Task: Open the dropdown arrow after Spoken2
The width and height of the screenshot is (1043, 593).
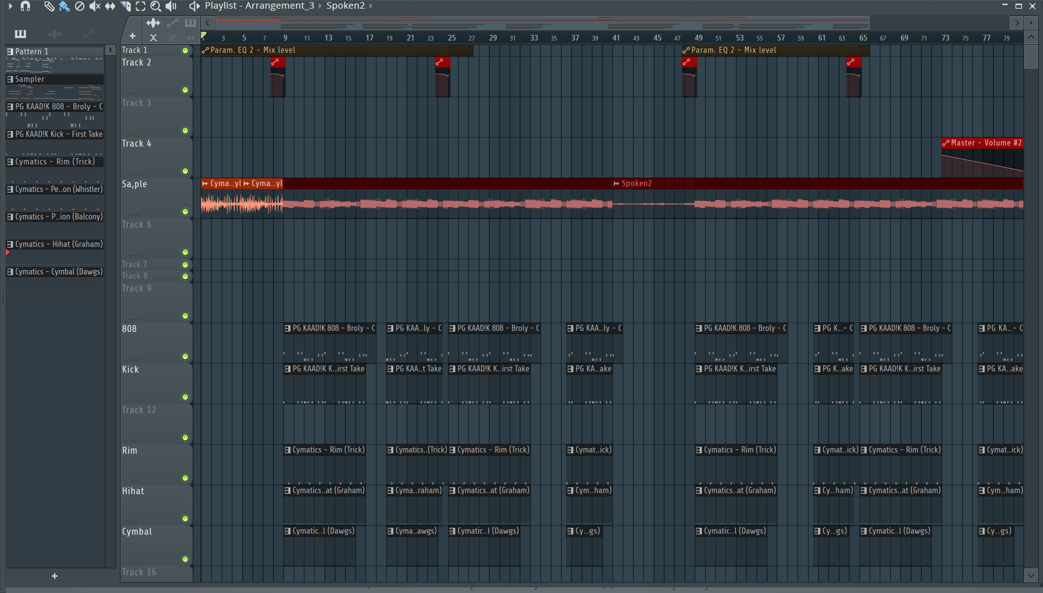Action: tap(371, 6)
